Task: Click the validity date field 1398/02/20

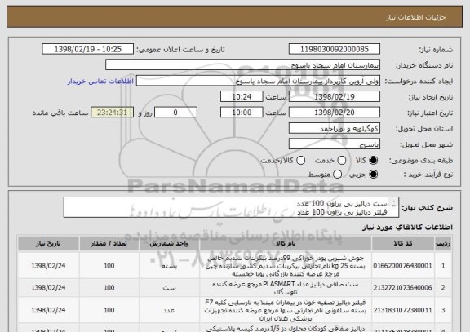Action: (x=335, y=113)
